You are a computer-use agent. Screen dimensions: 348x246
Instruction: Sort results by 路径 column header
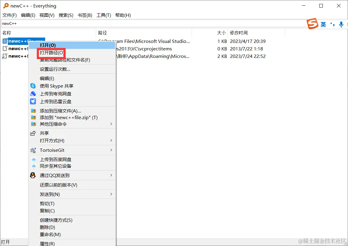pyautogui.click(x=144, y=33)
